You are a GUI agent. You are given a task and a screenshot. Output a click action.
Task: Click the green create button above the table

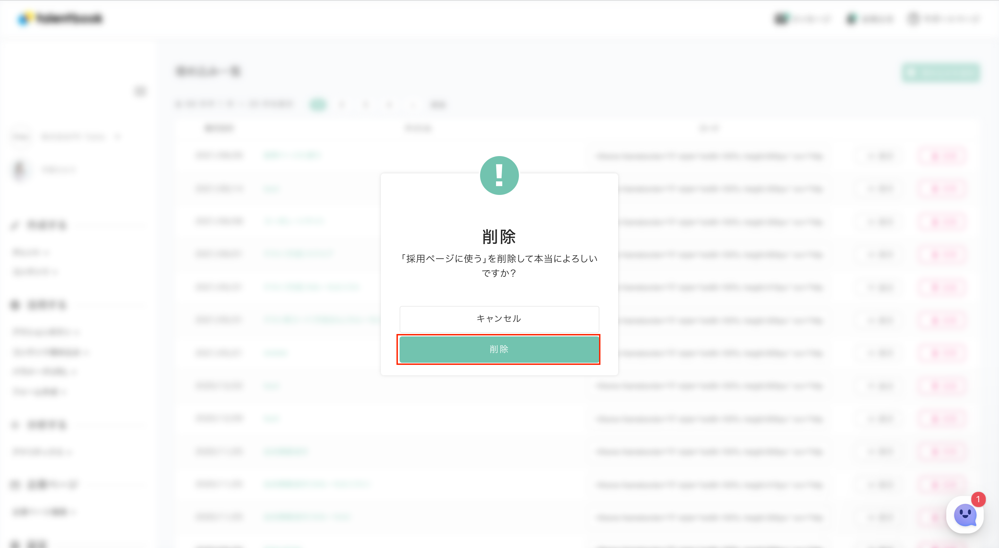940,72
